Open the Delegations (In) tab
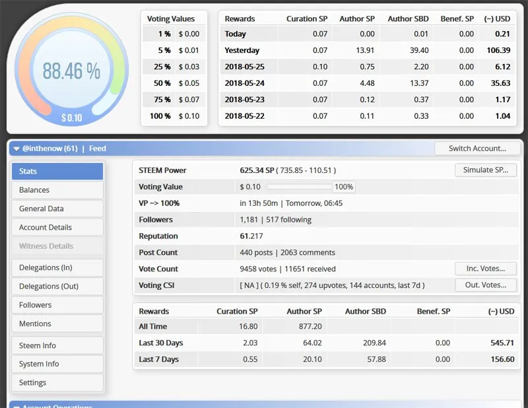This screenshot has height=408, width=528. [57, 268]
